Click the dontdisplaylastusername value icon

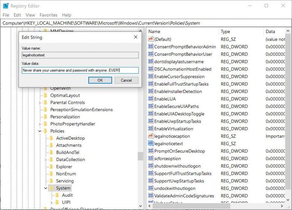click(150, 61)
